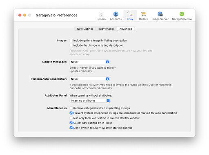Viewport: 209px width, 155px height.
Task: Switch to the New Listings tab
Action: click(x=85, y=29)
